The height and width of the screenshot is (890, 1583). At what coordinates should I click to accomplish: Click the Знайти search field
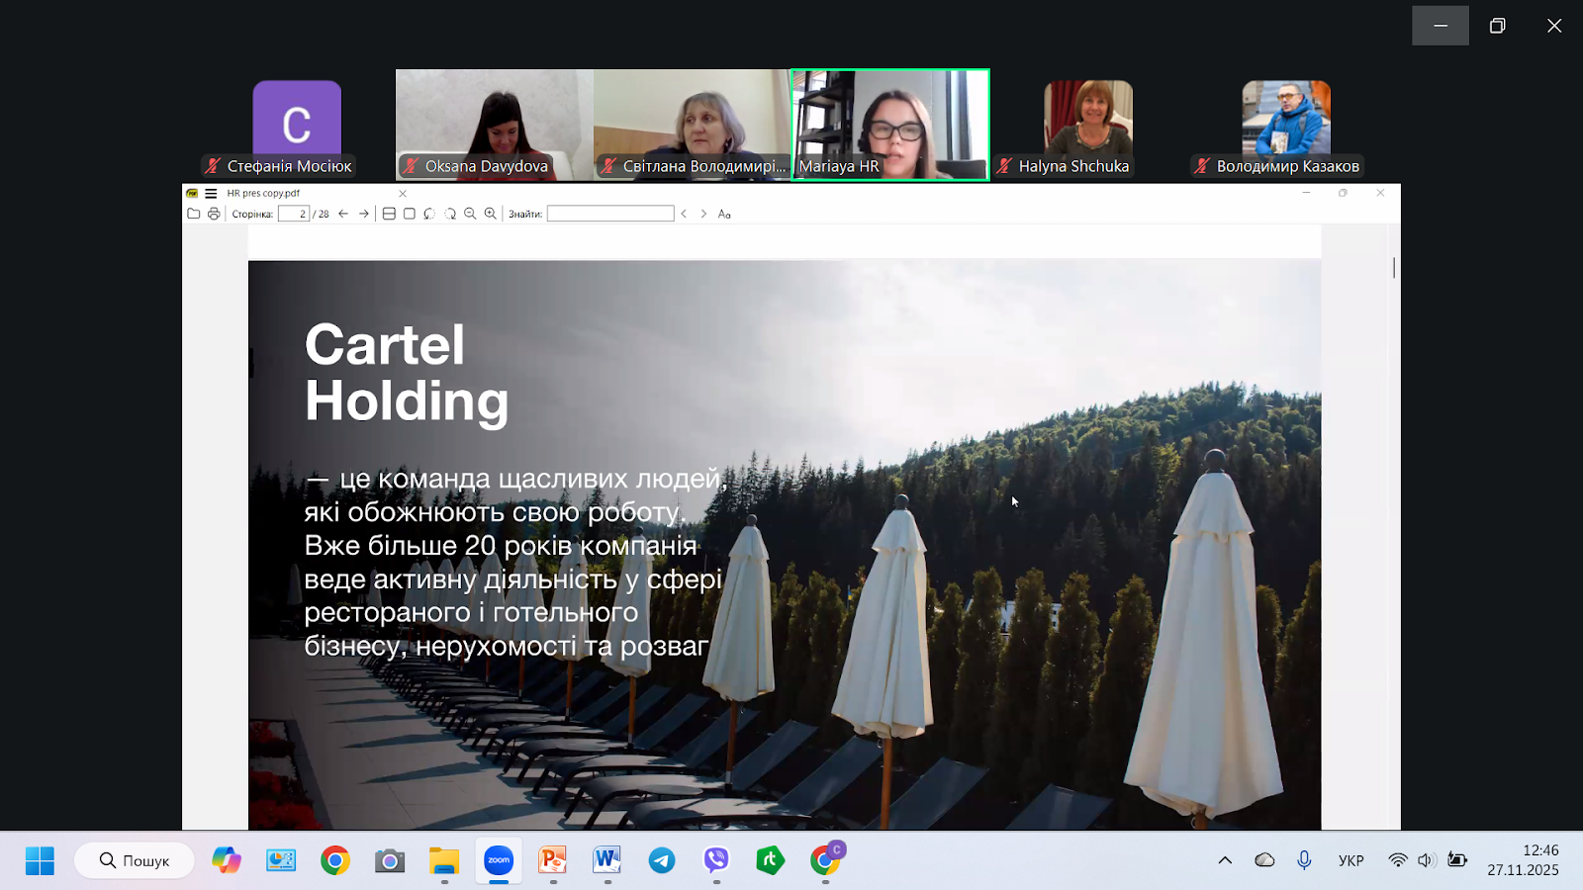point(610,214)
